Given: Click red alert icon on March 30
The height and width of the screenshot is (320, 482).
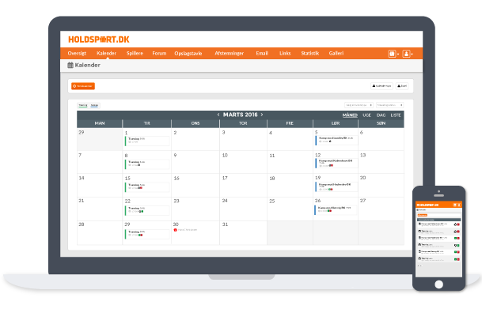Looking at the screenshot, I should [x=176, y=230].
